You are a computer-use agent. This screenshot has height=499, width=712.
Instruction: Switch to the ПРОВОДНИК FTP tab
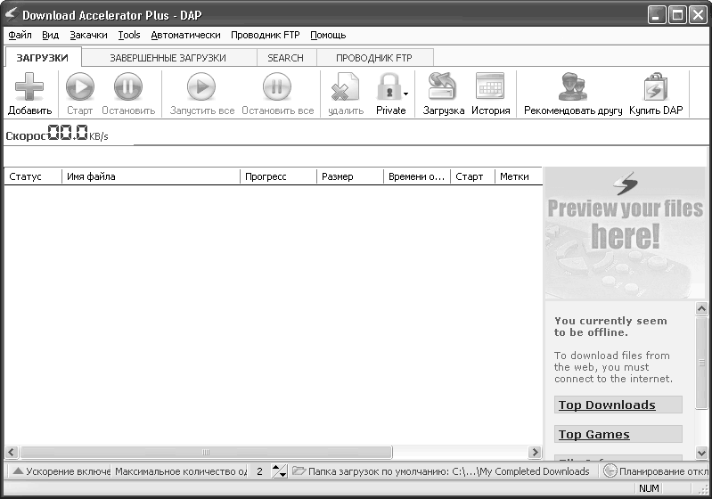click(374, 58)
